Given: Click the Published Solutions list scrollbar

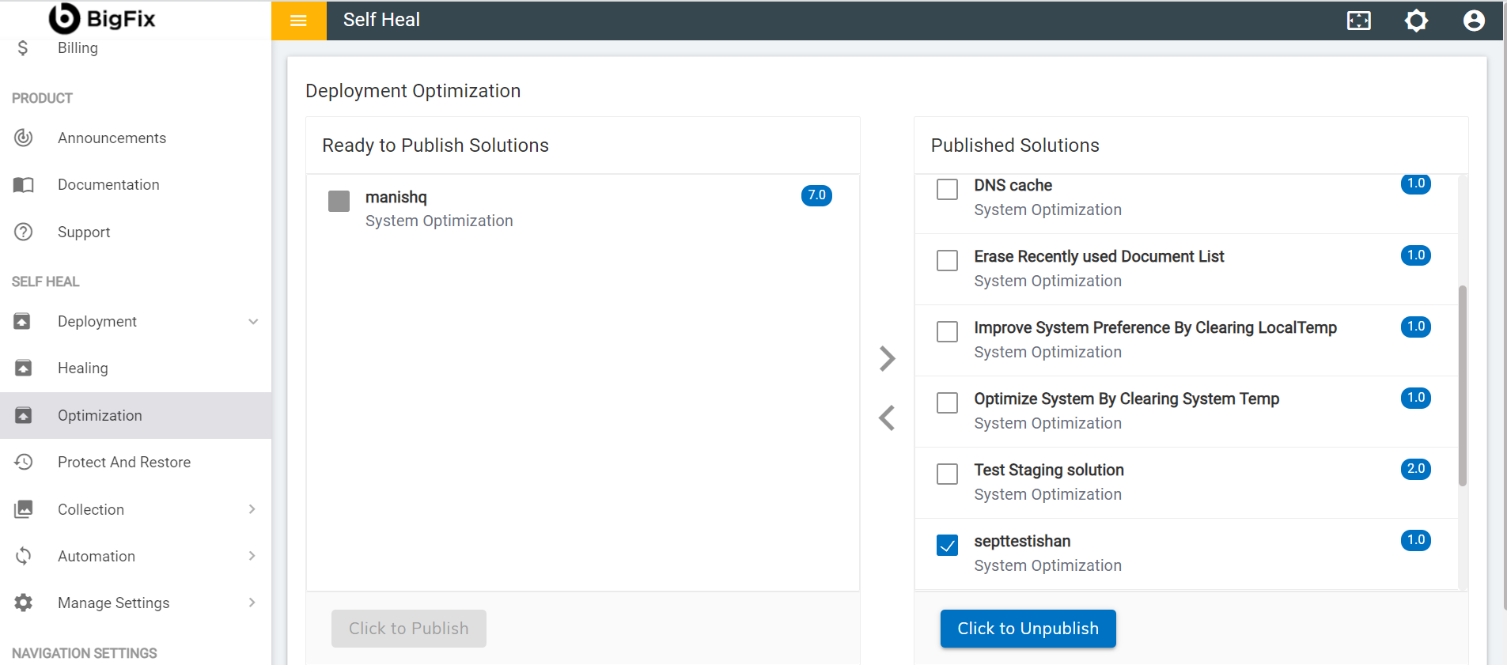Looking at the screenshot, I should pos(1463,386).
